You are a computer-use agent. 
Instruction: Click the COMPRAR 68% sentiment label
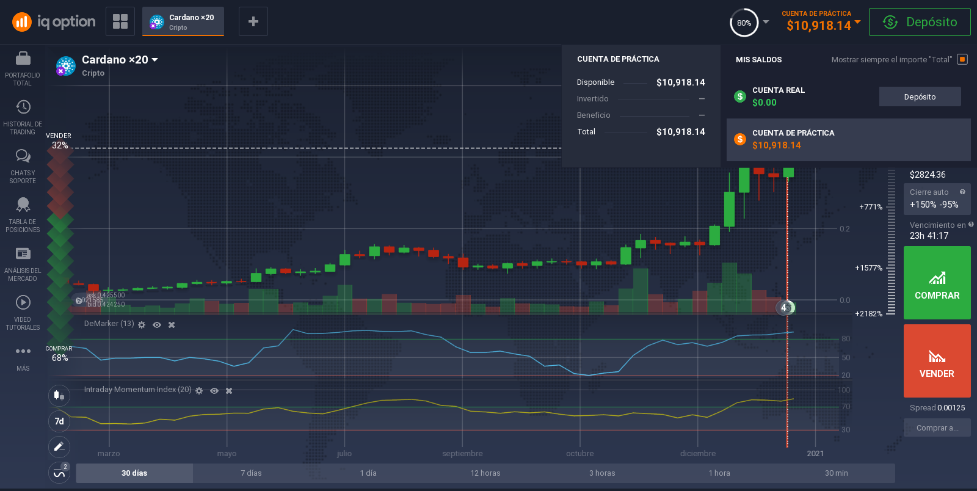coord(59,354)
